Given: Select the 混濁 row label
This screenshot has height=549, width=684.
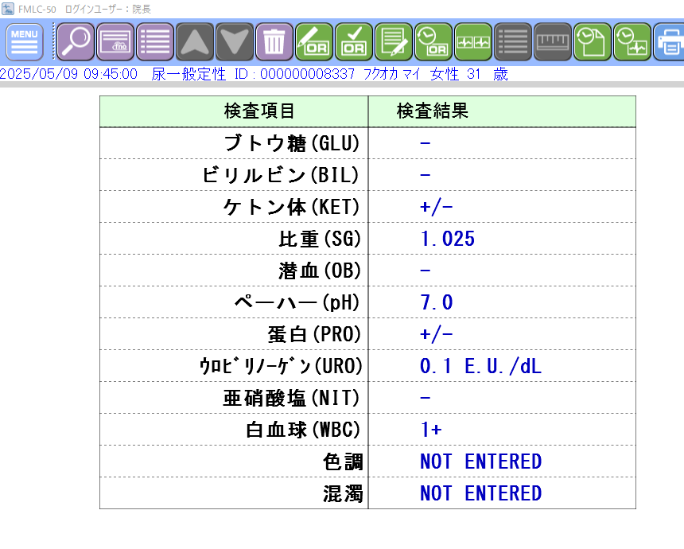Looking at the screenshot, I should pyautogui.click(x=343, y=493).
